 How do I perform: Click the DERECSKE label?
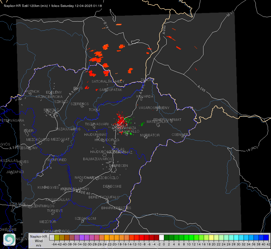click(112, 186)
